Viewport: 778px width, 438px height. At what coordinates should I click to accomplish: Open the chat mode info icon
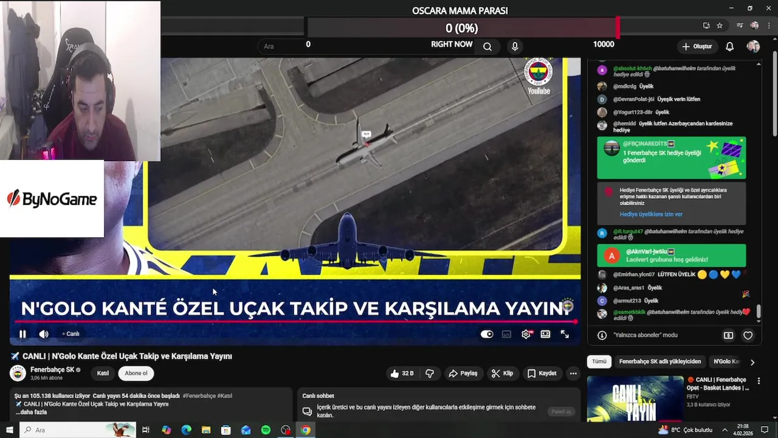pos(602,335)
